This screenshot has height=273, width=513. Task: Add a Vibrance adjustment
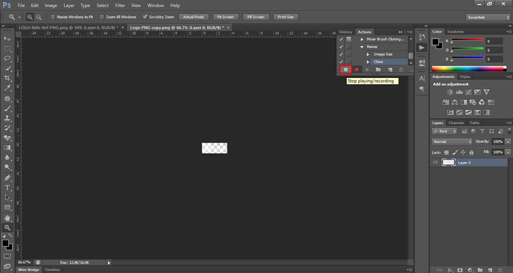point(487,92)
